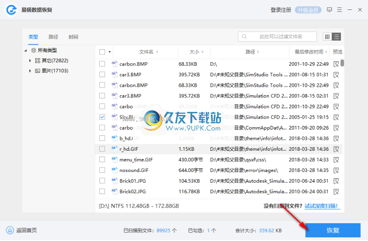Switch to the 时间 tab
Screen dimensions: 368x241
point(73,37)
